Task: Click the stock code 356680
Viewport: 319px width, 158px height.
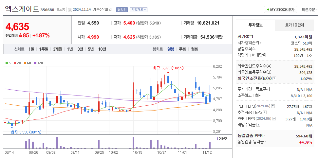Action: 47,10
